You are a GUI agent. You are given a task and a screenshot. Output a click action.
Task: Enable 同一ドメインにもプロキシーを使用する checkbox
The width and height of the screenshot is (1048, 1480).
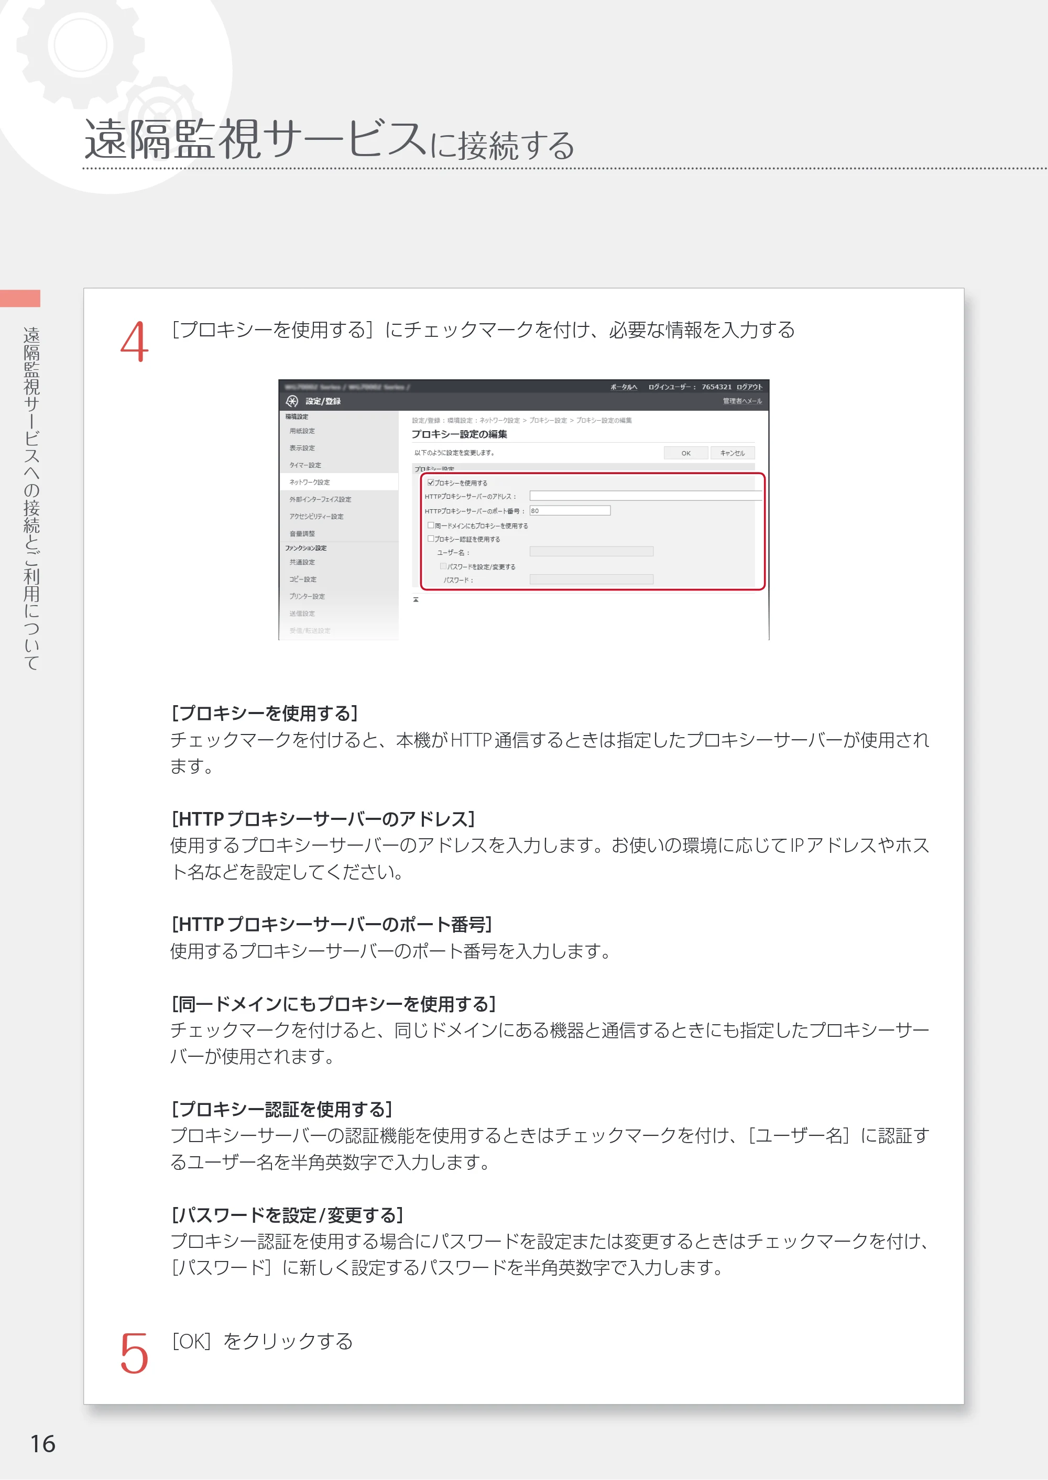point(431,525)
